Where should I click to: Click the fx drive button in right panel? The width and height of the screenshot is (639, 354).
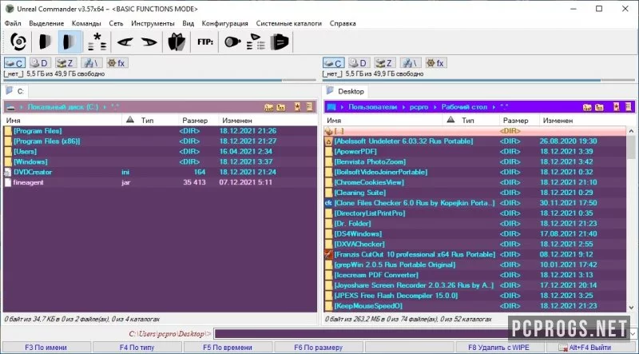pos(436,63)
